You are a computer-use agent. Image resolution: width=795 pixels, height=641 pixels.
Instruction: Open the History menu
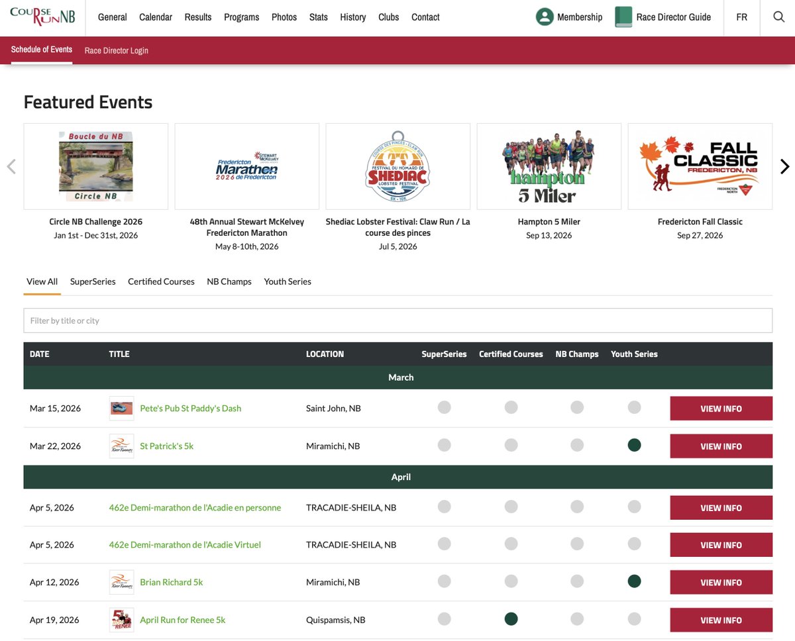pos(353,17)
